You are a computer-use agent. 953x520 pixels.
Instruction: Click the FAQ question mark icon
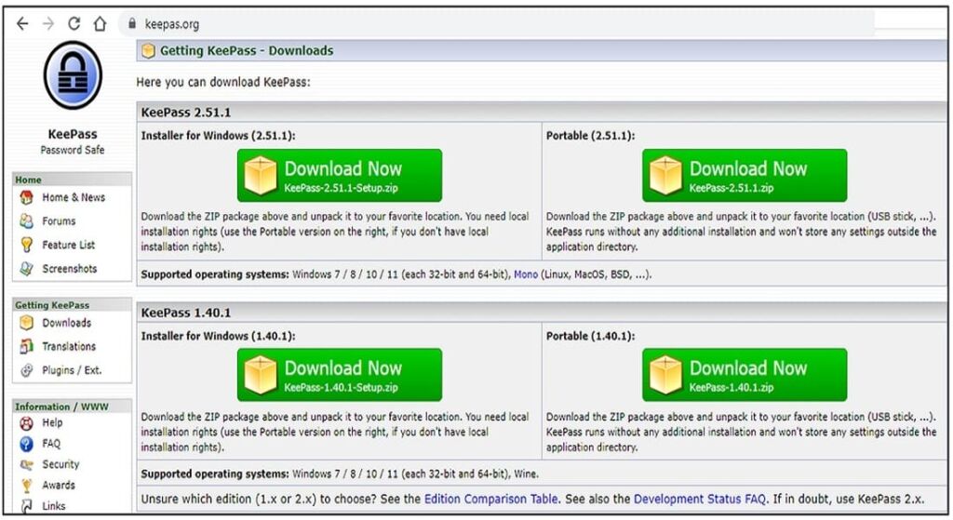tap(27, 444)
